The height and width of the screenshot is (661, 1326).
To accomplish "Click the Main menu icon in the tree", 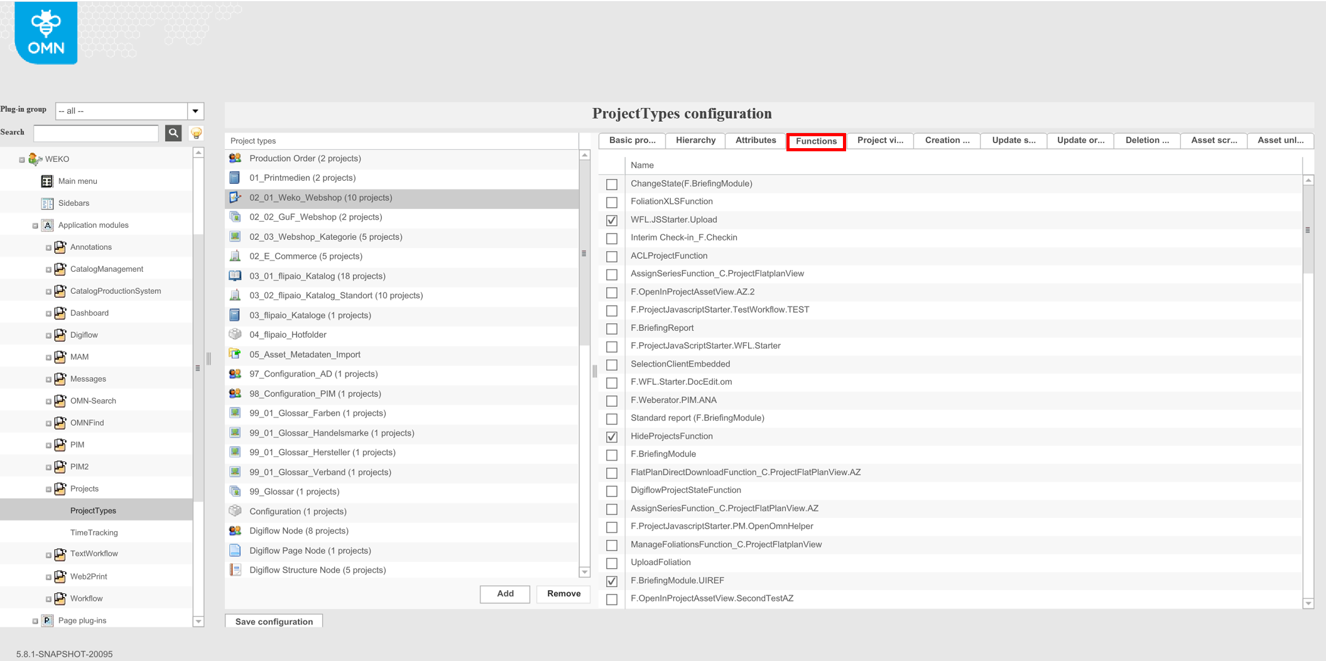I will click(46, 181).
